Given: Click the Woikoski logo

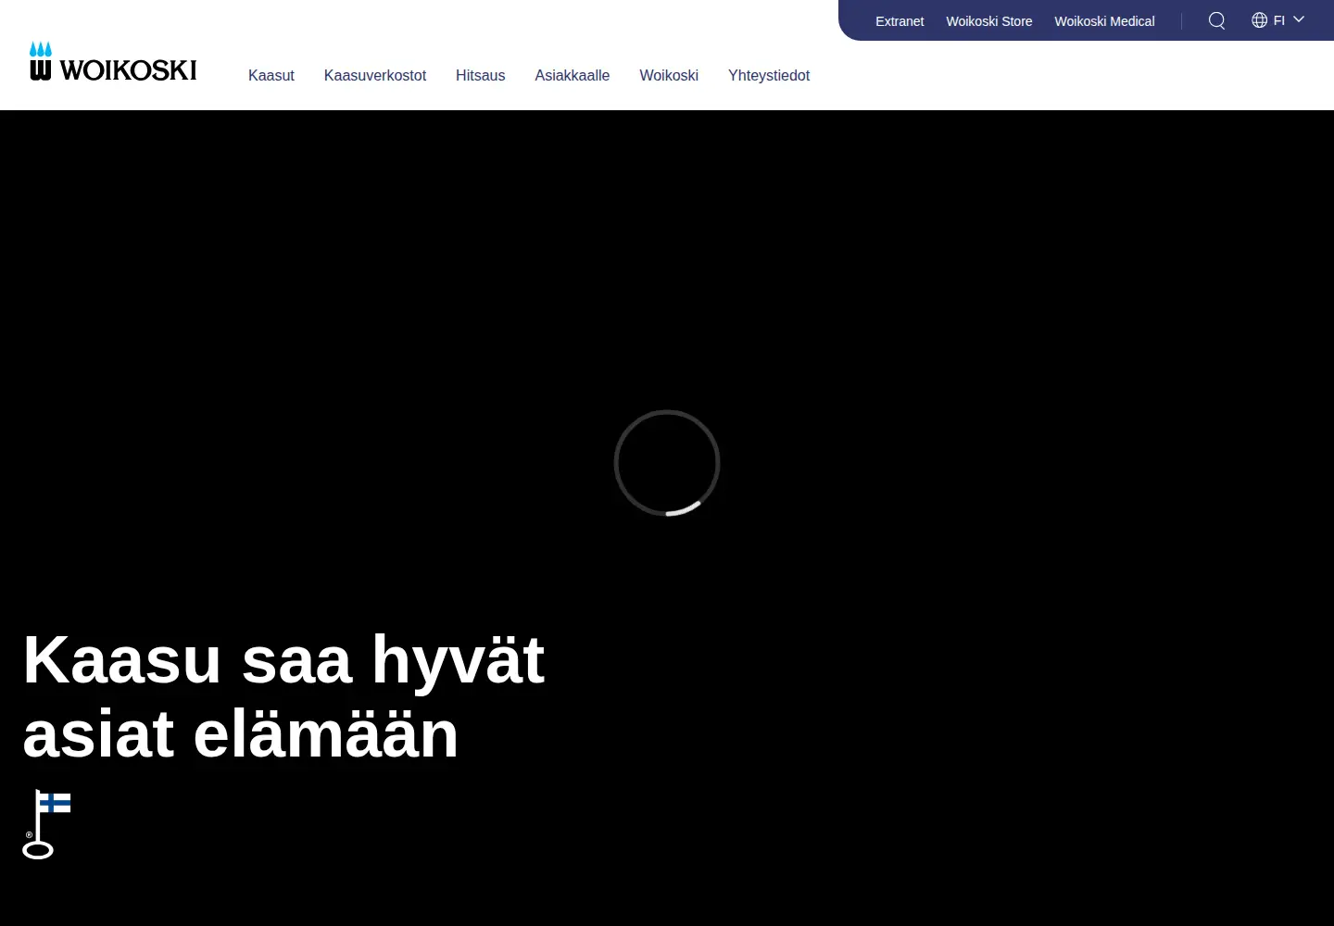Looking at the screenshot, I should pos(113,62).
